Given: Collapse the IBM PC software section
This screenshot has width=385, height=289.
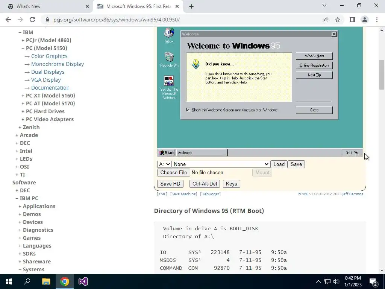Looking at the screenshot, I should pos(27,198).
